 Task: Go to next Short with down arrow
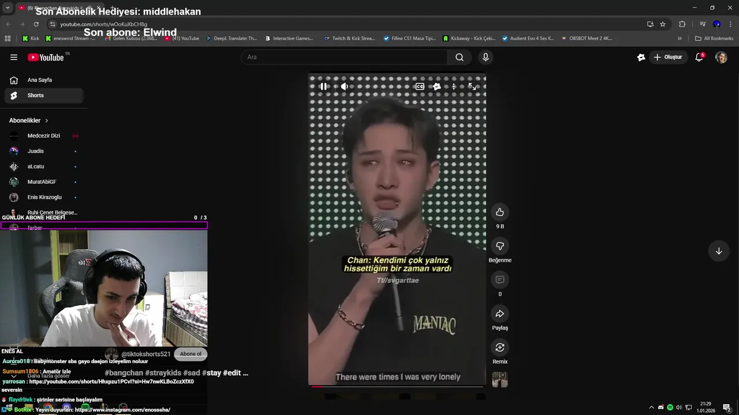point(719,251)
